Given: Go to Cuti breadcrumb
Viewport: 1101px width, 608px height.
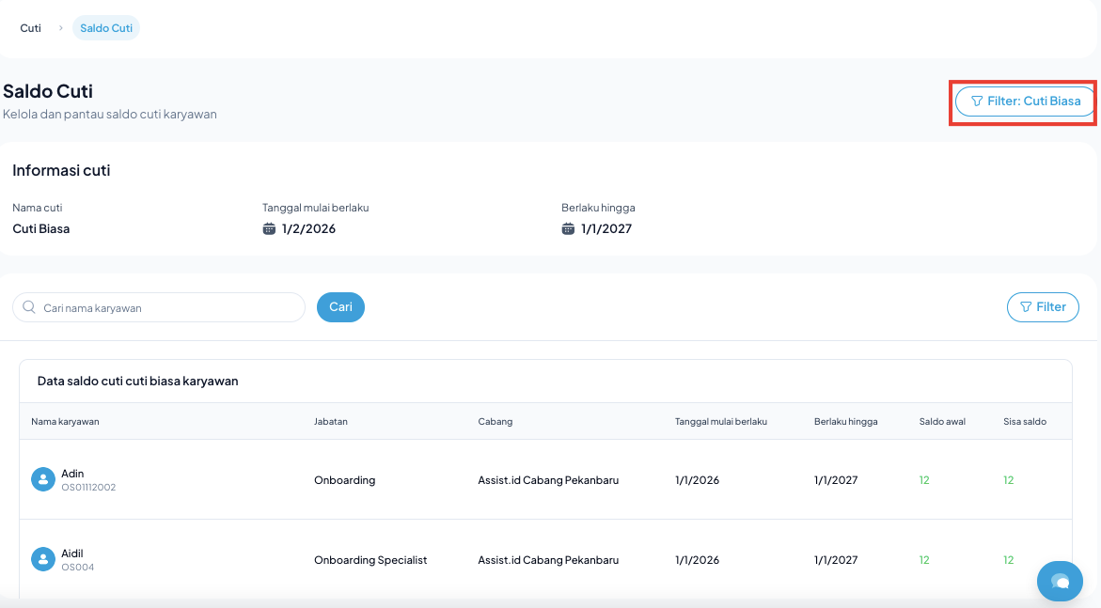Looking at the screenshot, I should 31,28.
